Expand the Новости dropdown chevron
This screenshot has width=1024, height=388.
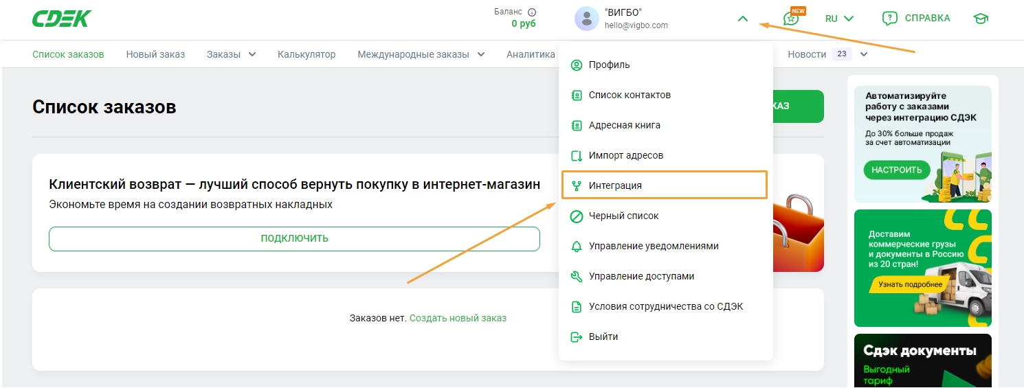(x=864, y=54)
